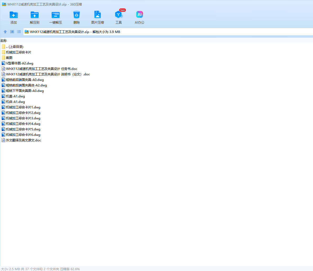Select the 说明书（论文）.doc file
The image size is (313, 271).
[46, 74]
